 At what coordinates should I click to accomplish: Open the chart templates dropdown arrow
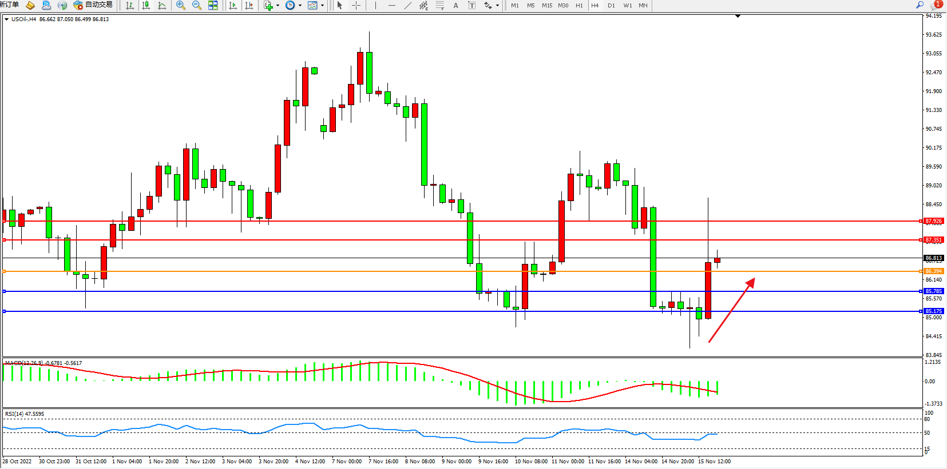click(x=322, y=5)
